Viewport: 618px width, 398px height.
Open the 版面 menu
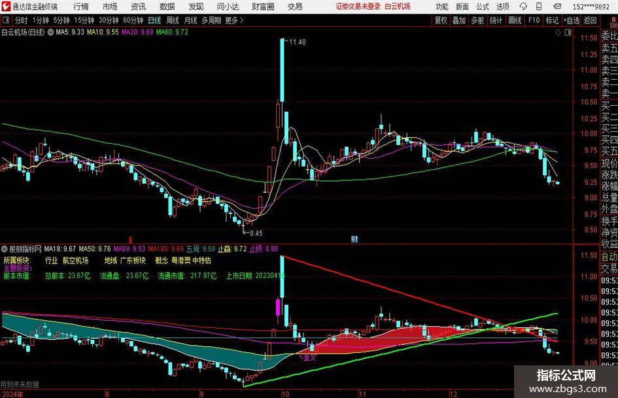[462, 7]
